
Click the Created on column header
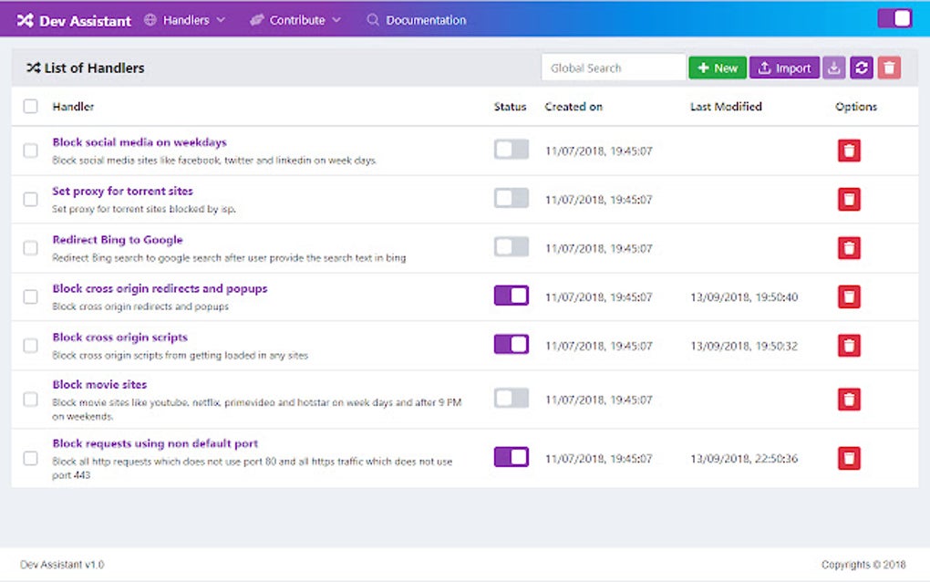pos(573,106)
